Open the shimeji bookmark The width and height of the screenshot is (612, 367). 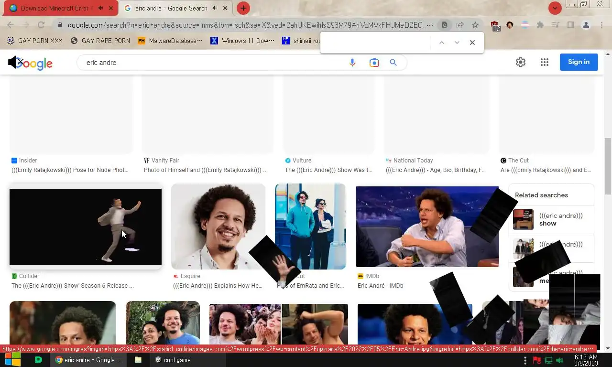click(x=301, y=41)
